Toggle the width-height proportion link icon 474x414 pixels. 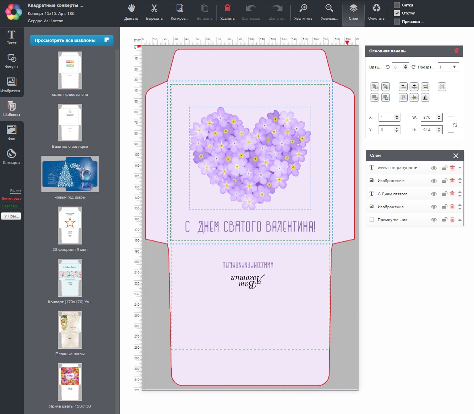455,125
